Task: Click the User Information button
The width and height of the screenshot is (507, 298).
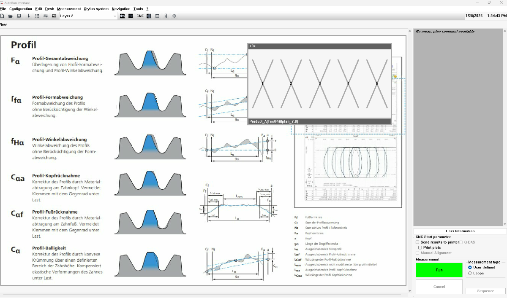Action: tap(460, 231)
